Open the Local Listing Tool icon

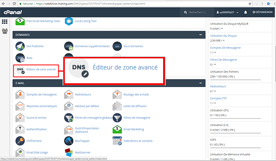(x=69, y=21)
